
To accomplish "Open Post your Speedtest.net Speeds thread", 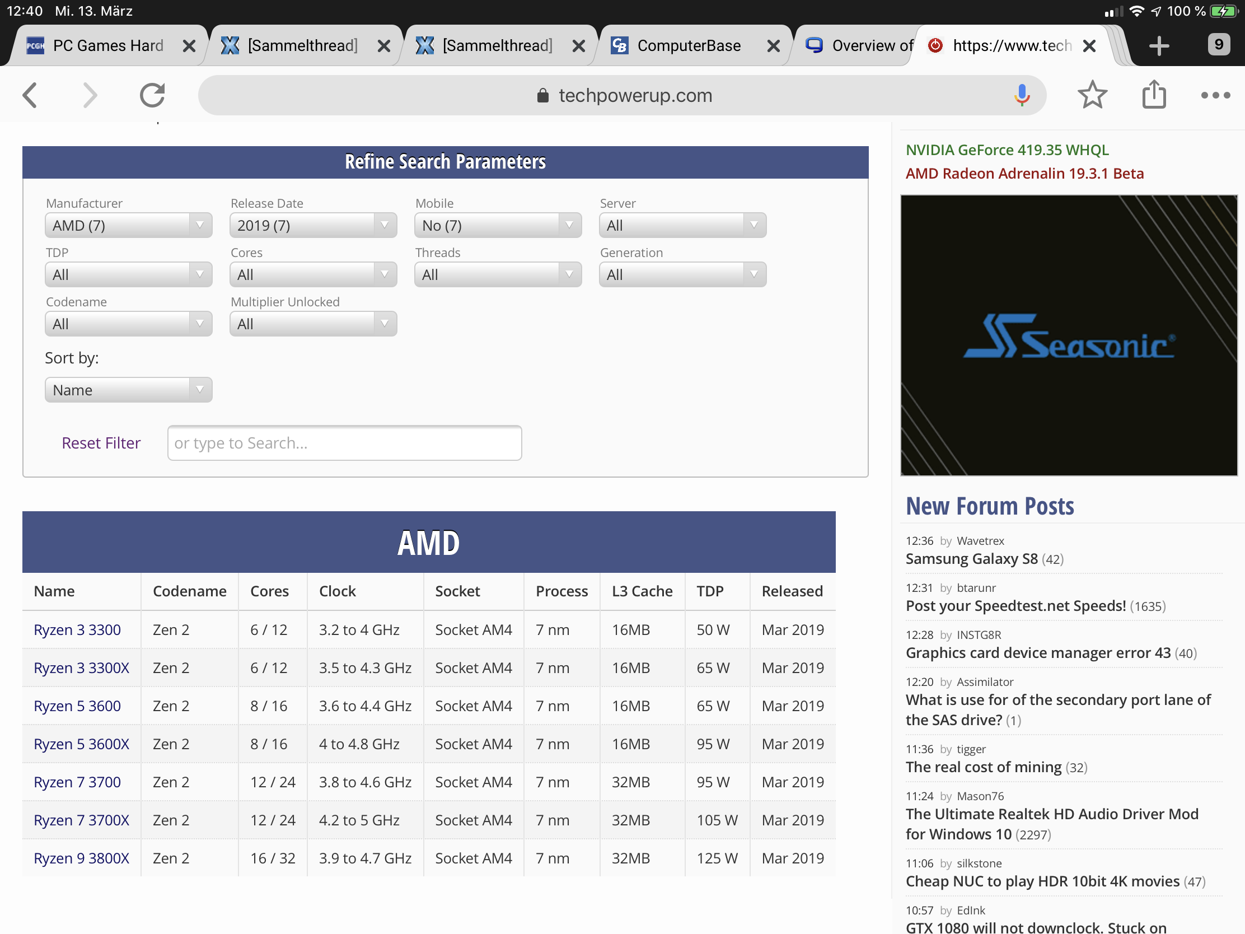I will (1015, 606).
